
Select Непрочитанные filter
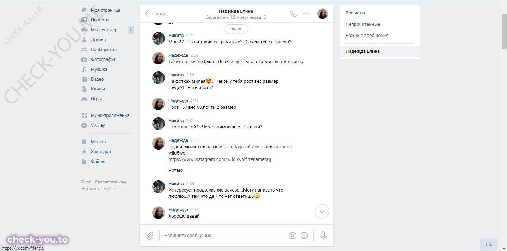coord(379,24)
